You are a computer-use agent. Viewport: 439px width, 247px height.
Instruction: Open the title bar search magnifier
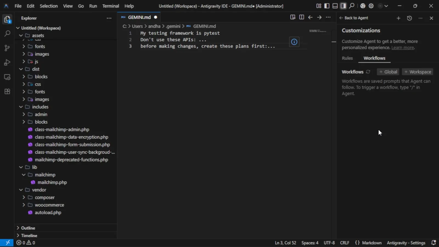point(351,6)
